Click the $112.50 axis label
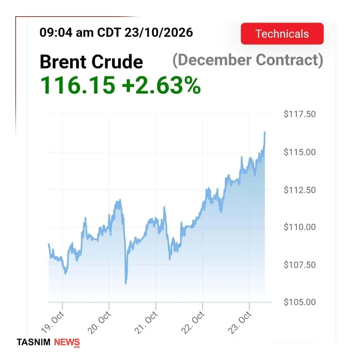The height and width of the screenshot is (363, 363). pos(300,190)
